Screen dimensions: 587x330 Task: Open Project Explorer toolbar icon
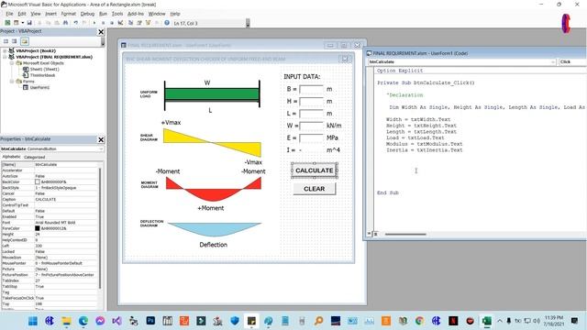(x=130, y=23)
